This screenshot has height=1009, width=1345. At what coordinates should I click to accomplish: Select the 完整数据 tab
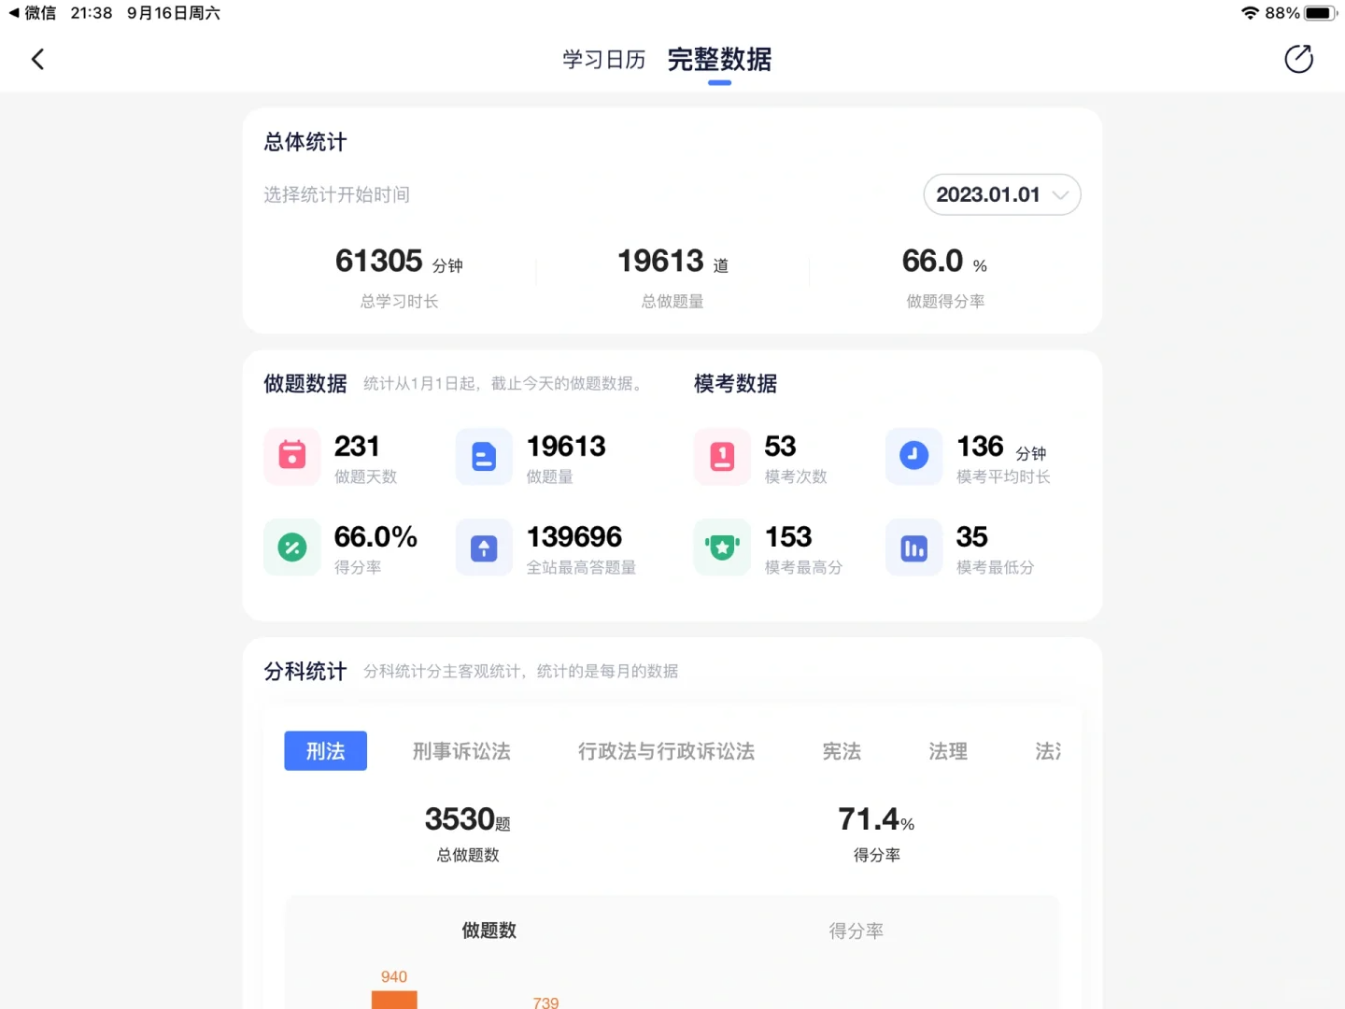click(719, 60)
